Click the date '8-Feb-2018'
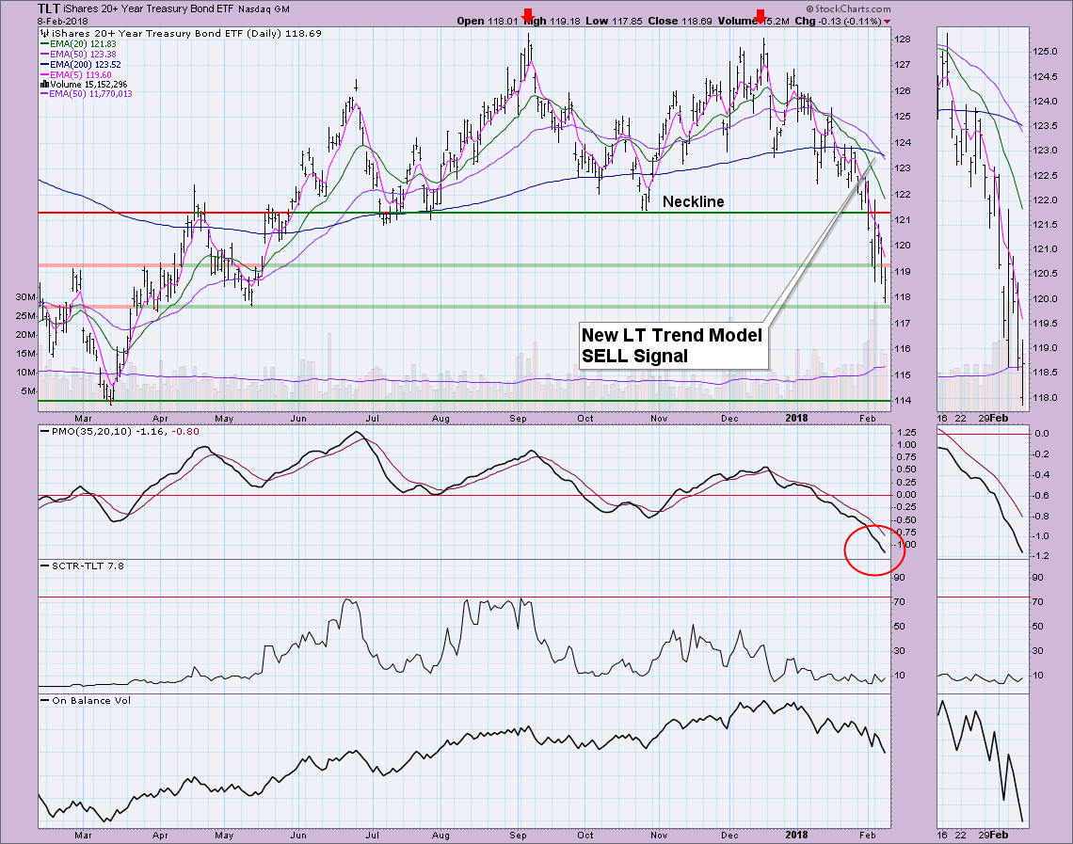Viewport: 1073px width, 844px height. [x=63, y=22]
